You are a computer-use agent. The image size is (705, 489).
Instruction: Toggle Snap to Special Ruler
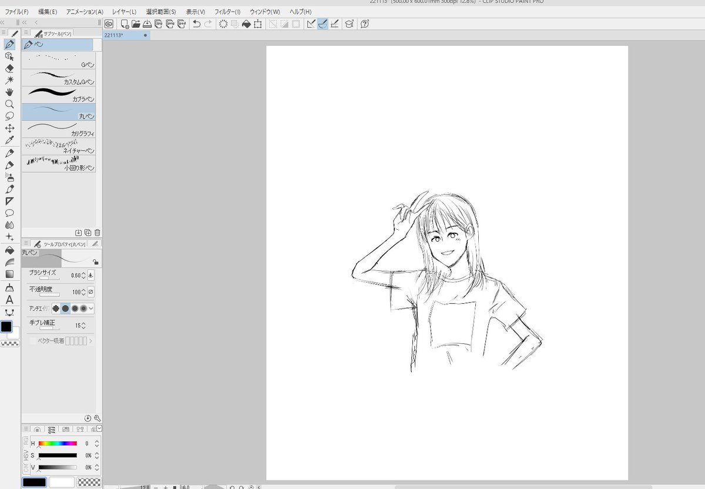point(323,24)
